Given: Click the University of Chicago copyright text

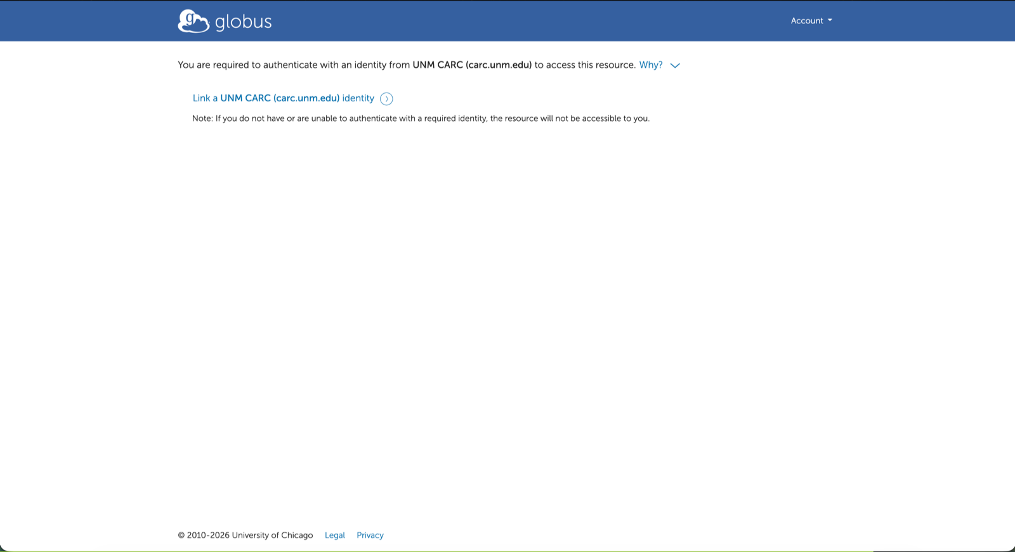Looking at the screenshot, I should point(246,536).
